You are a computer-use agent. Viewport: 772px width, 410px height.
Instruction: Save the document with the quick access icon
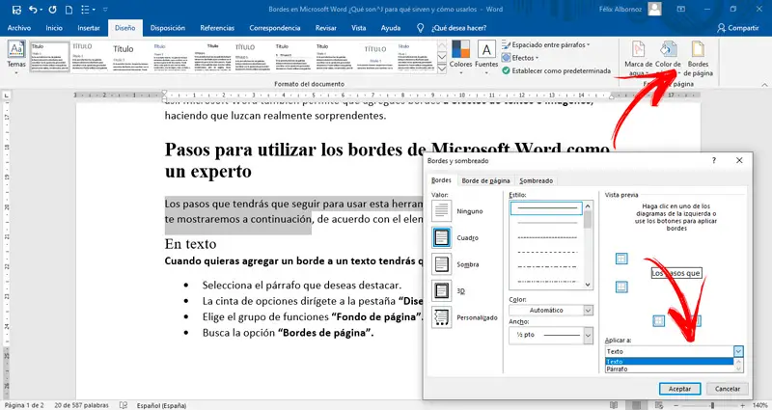pyautogui.click(x=15, y=10)
